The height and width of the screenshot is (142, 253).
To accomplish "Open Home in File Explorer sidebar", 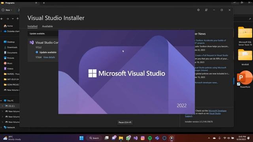I will 8,26.
